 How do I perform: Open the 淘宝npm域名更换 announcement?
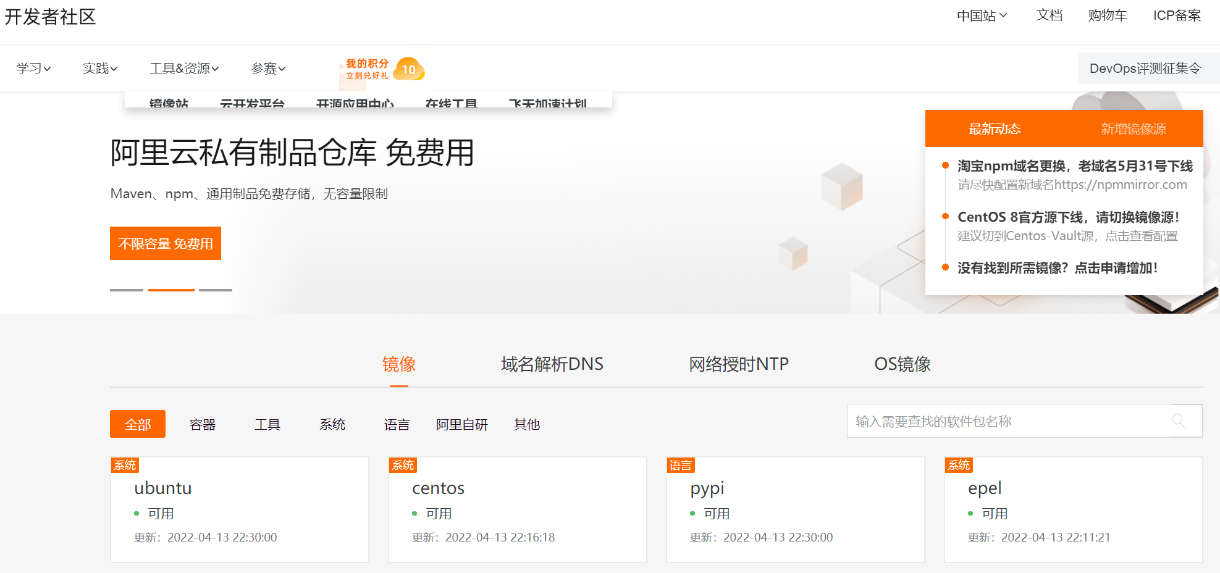tap(1075, 166)
